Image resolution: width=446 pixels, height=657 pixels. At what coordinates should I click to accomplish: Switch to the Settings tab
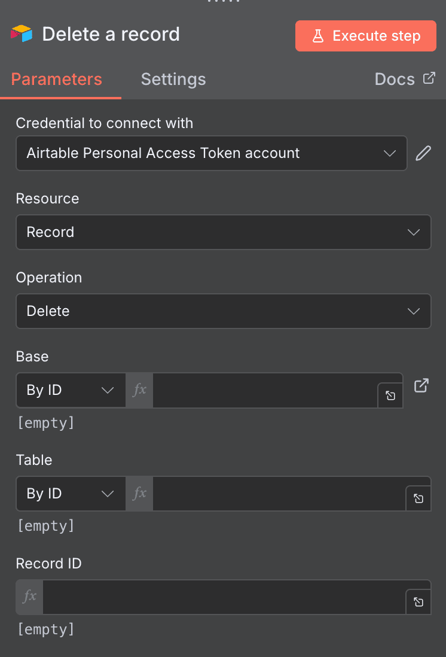click(x=173, y=79)
